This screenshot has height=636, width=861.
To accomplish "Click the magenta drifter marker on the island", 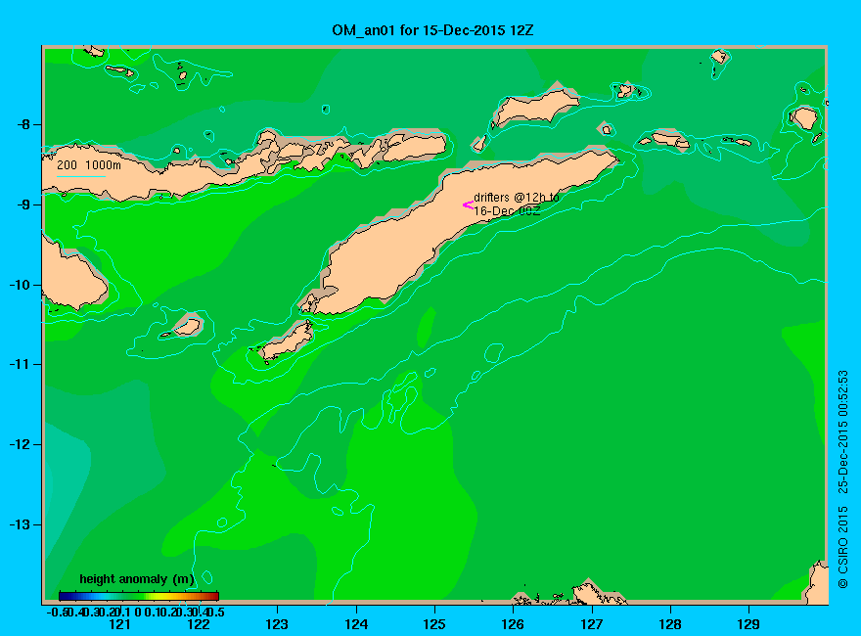I will (x=468, y=204).
